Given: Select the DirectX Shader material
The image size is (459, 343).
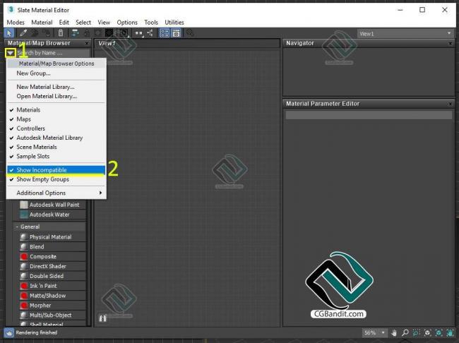Looking at the screenshot, I should tap(53, 266).
